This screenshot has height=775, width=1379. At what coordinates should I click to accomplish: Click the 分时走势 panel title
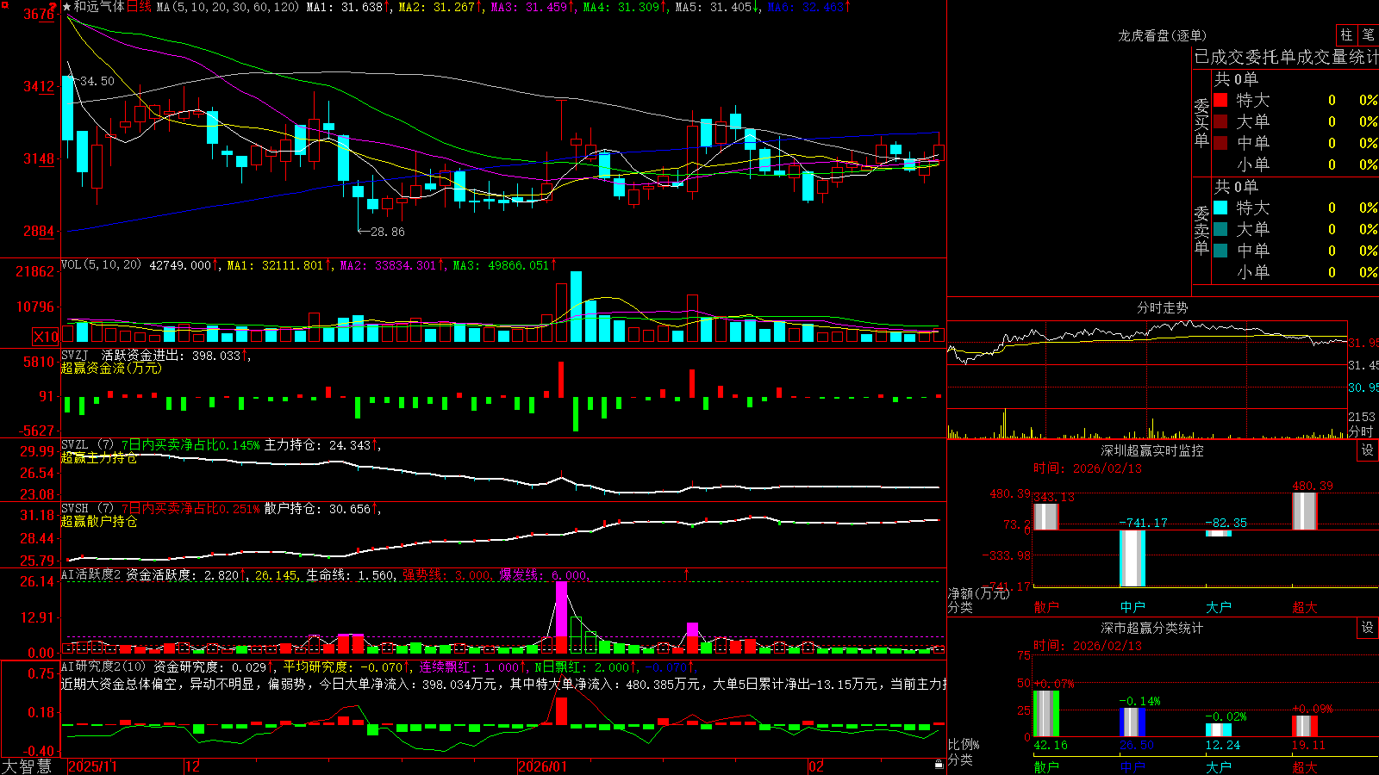tap(1163, 307)
